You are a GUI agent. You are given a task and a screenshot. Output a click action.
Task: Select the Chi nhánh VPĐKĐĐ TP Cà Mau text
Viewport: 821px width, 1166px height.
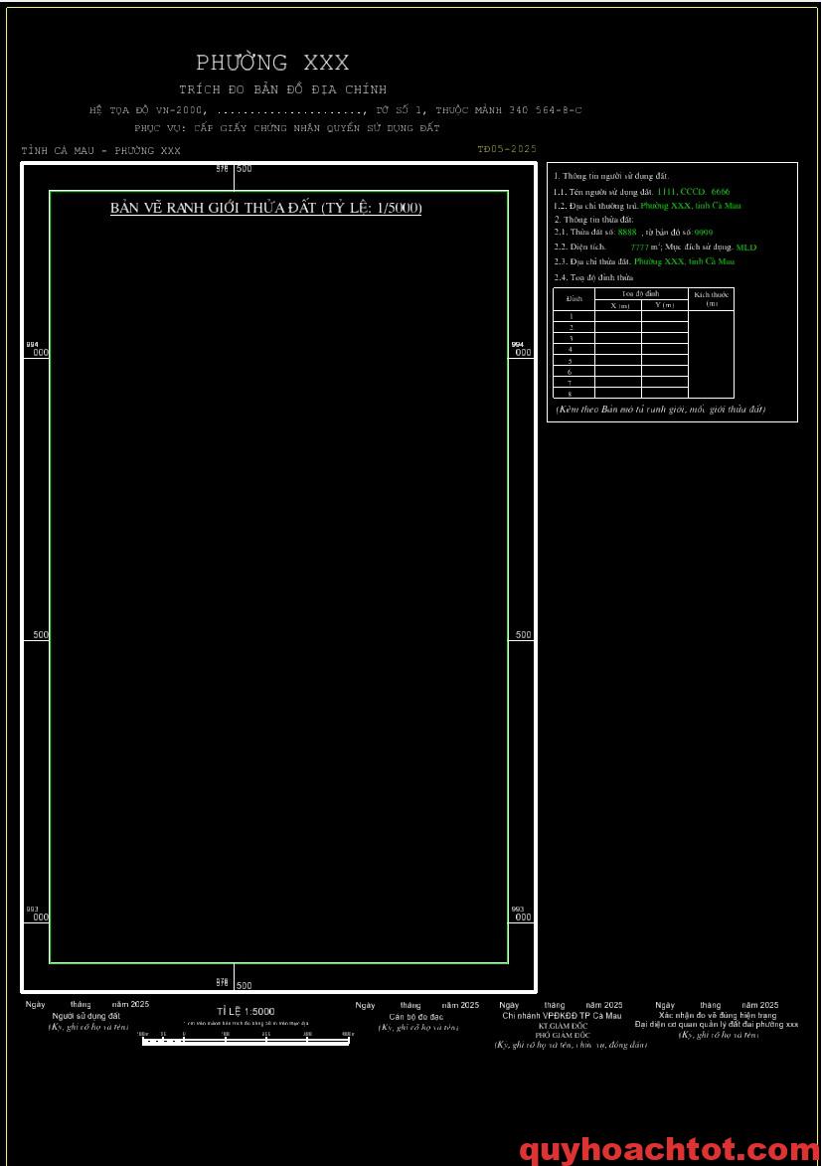pyautogui.click(x=562, y=1016)
